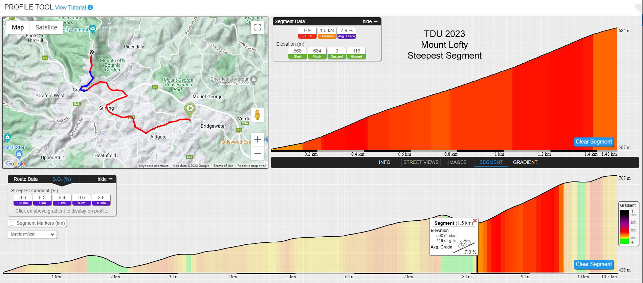Zoom out the map with minus icon
The image size is (643, 283).
258,153
